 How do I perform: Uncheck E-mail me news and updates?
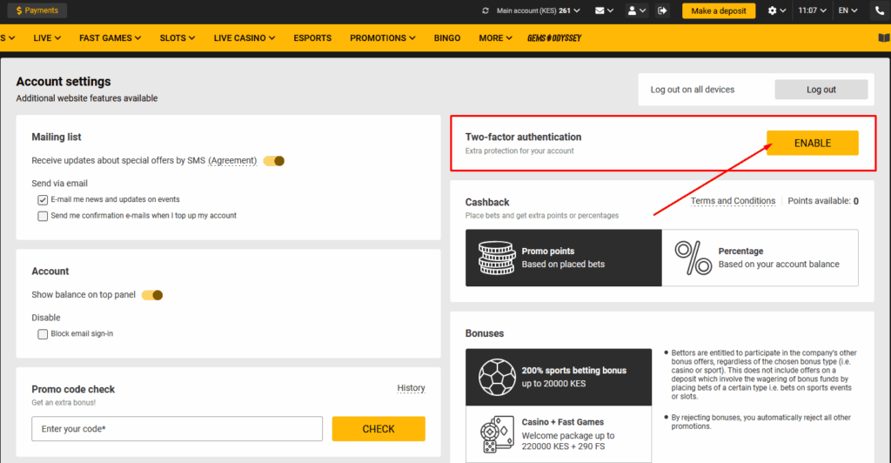43,199
